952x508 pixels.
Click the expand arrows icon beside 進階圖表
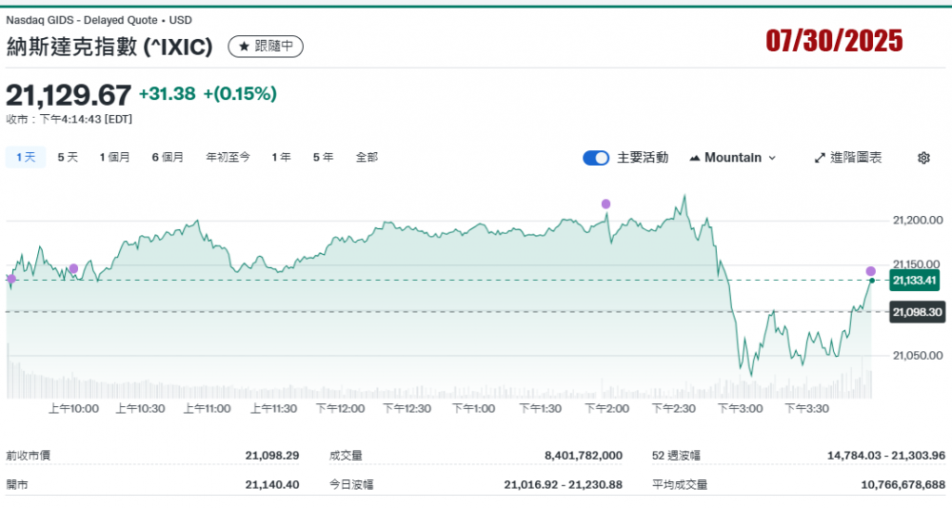click(820, 158)
